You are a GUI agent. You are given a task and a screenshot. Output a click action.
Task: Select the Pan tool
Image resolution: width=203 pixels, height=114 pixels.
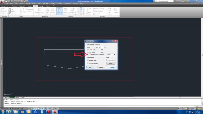(x=3, y=9)
